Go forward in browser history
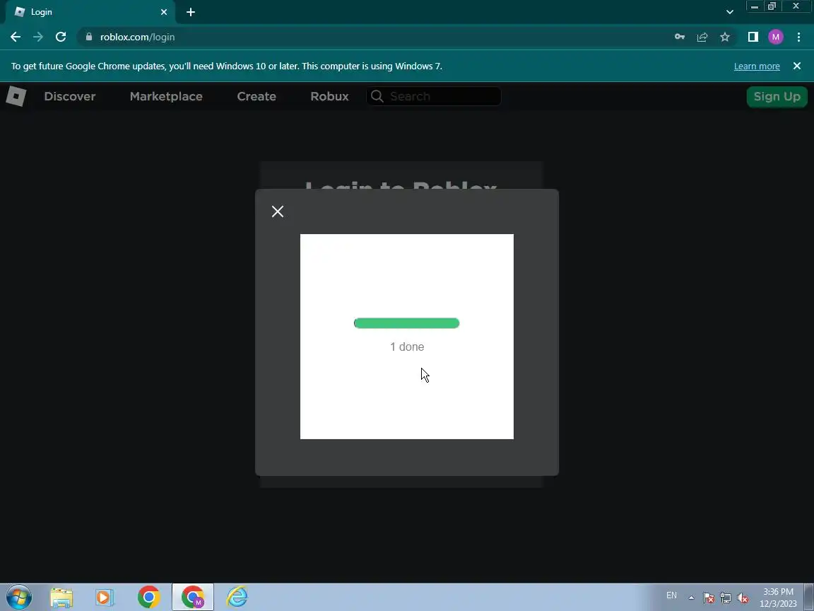Viewport: 814px width, 611px height. coord(38,37)
